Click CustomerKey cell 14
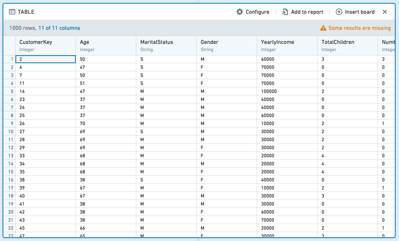Screen dimensions: 399x241 point(46,91)
